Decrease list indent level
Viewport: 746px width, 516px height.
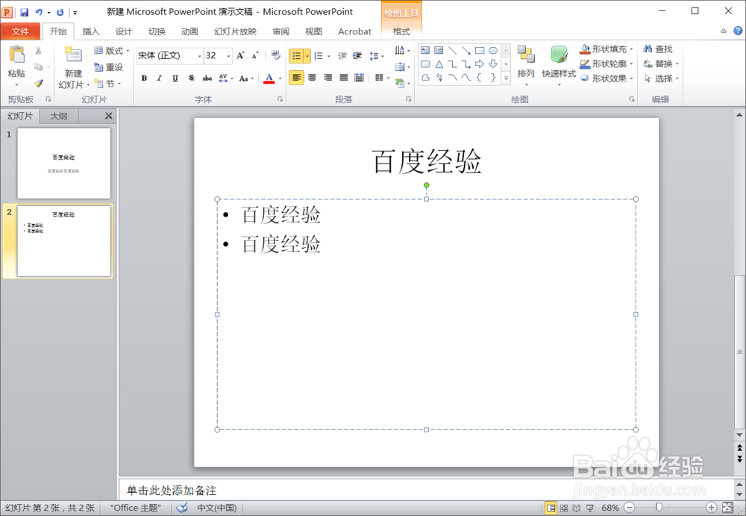[342, 56]
